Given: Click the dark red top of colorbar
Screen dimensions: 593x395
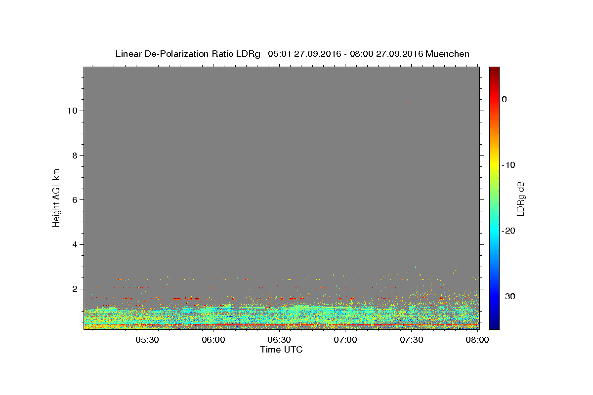Looking at the screenshot, I should click(x=494, y=70).
